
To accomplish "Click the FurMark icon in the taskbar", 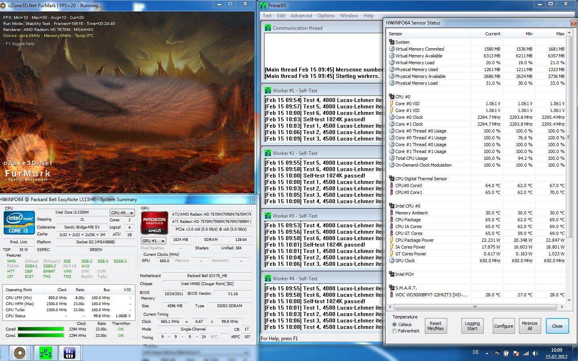I will pyautogui.click(x=20, y=353).
